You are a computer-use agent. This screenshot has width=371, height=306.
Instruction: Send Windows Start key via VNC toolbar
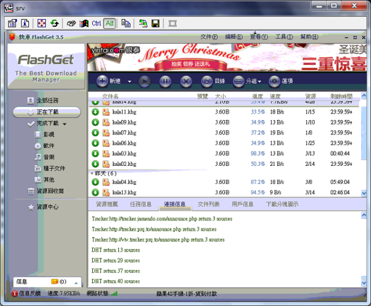[x=83, y=23]
